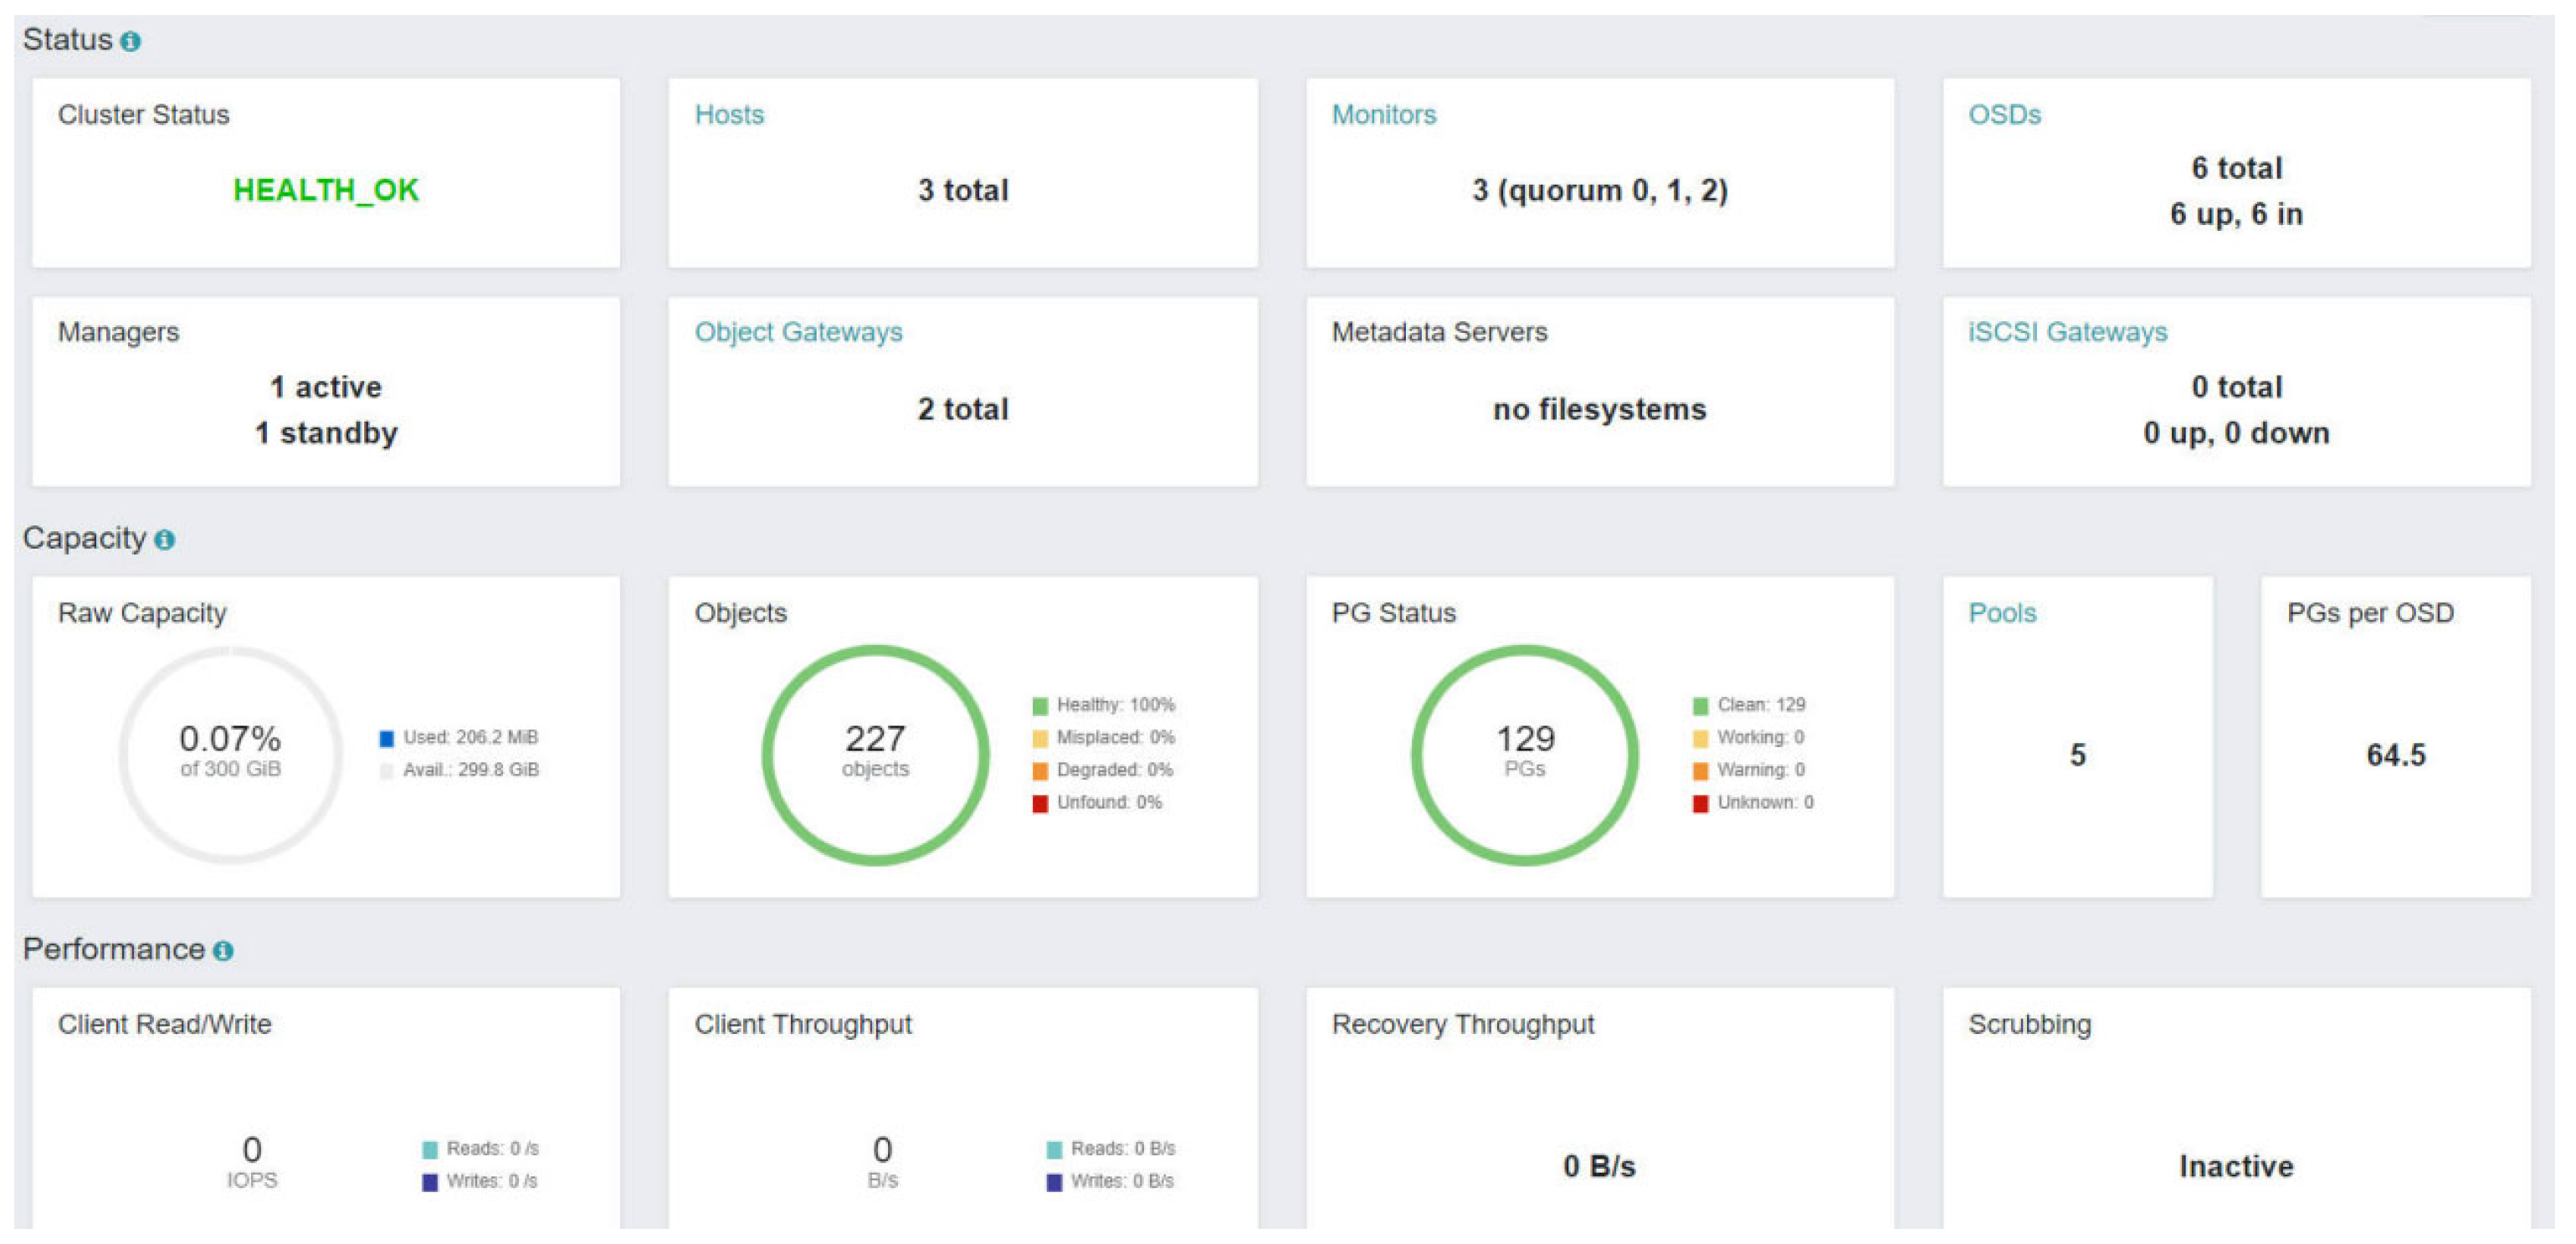2576x1244 pixels.
Task: Toggle the Used legend swatch in Raw Capacity
Action: [386, 738]
